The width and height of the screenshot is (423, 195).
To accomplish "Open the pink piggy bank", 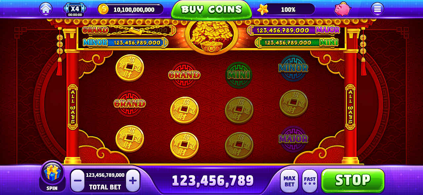I will click(342, 9).
